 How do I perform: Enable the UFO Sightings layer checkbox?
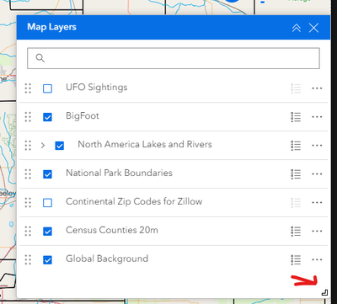(x=47, y=88)
